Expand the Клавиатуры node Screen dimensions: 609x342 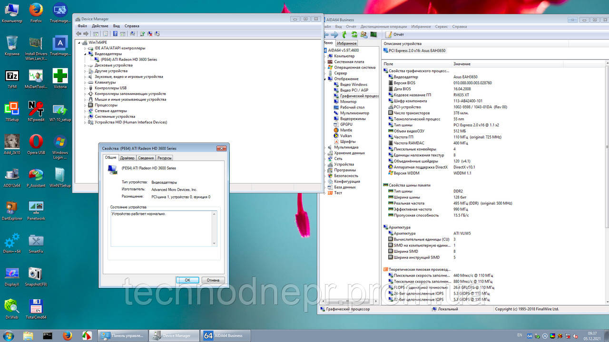pyautogui.click(x=86, y=82)
